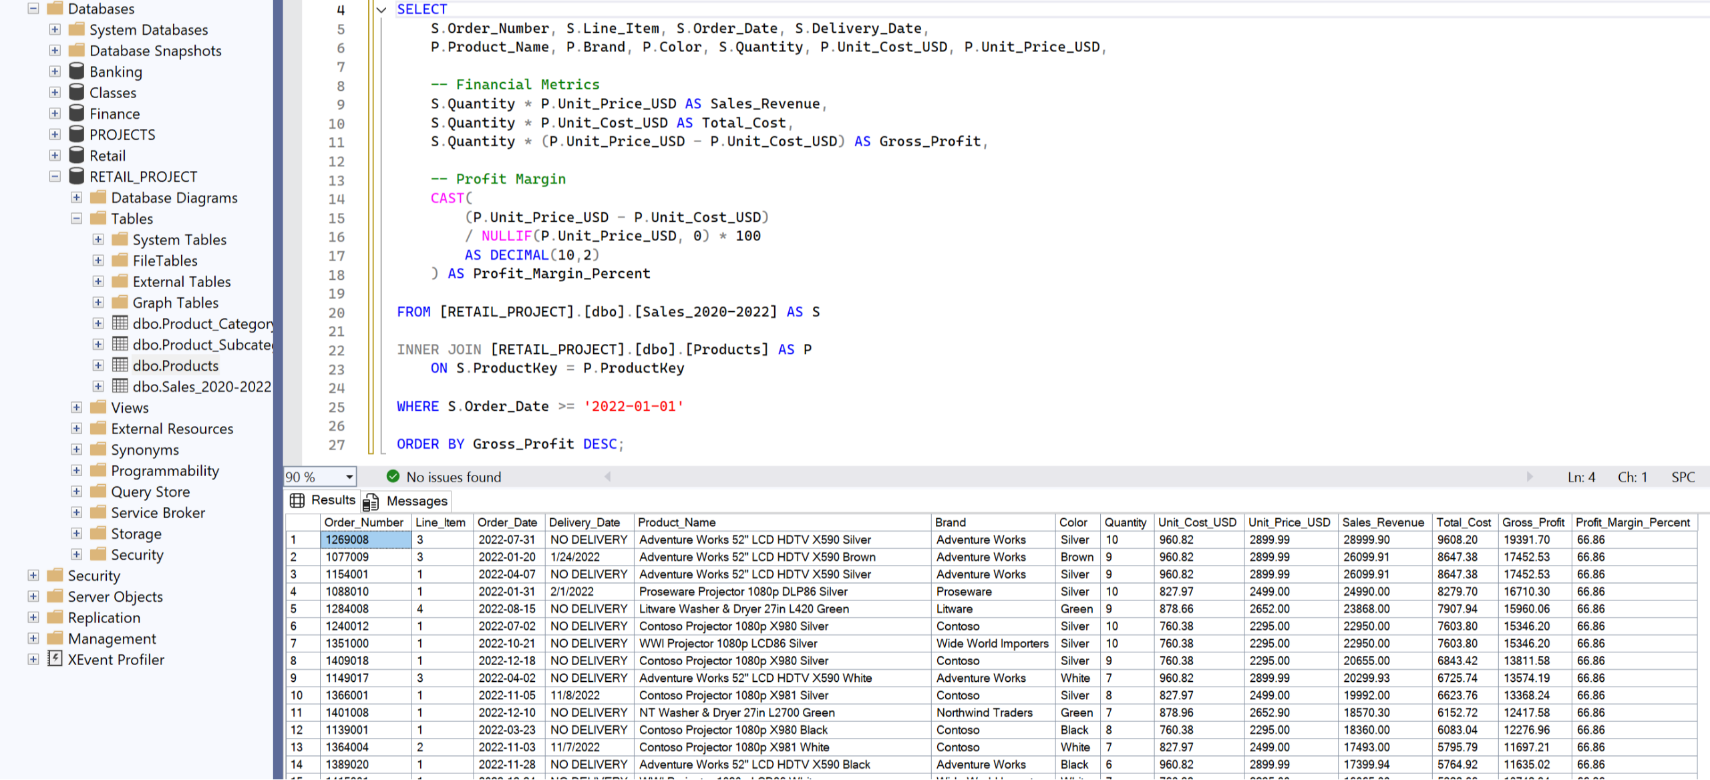Collapse the Tables folder node

click(x=77, y=218)
